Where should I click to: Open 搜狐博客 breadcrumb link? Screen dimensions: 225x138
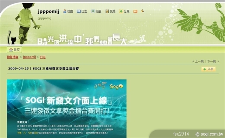13,57
